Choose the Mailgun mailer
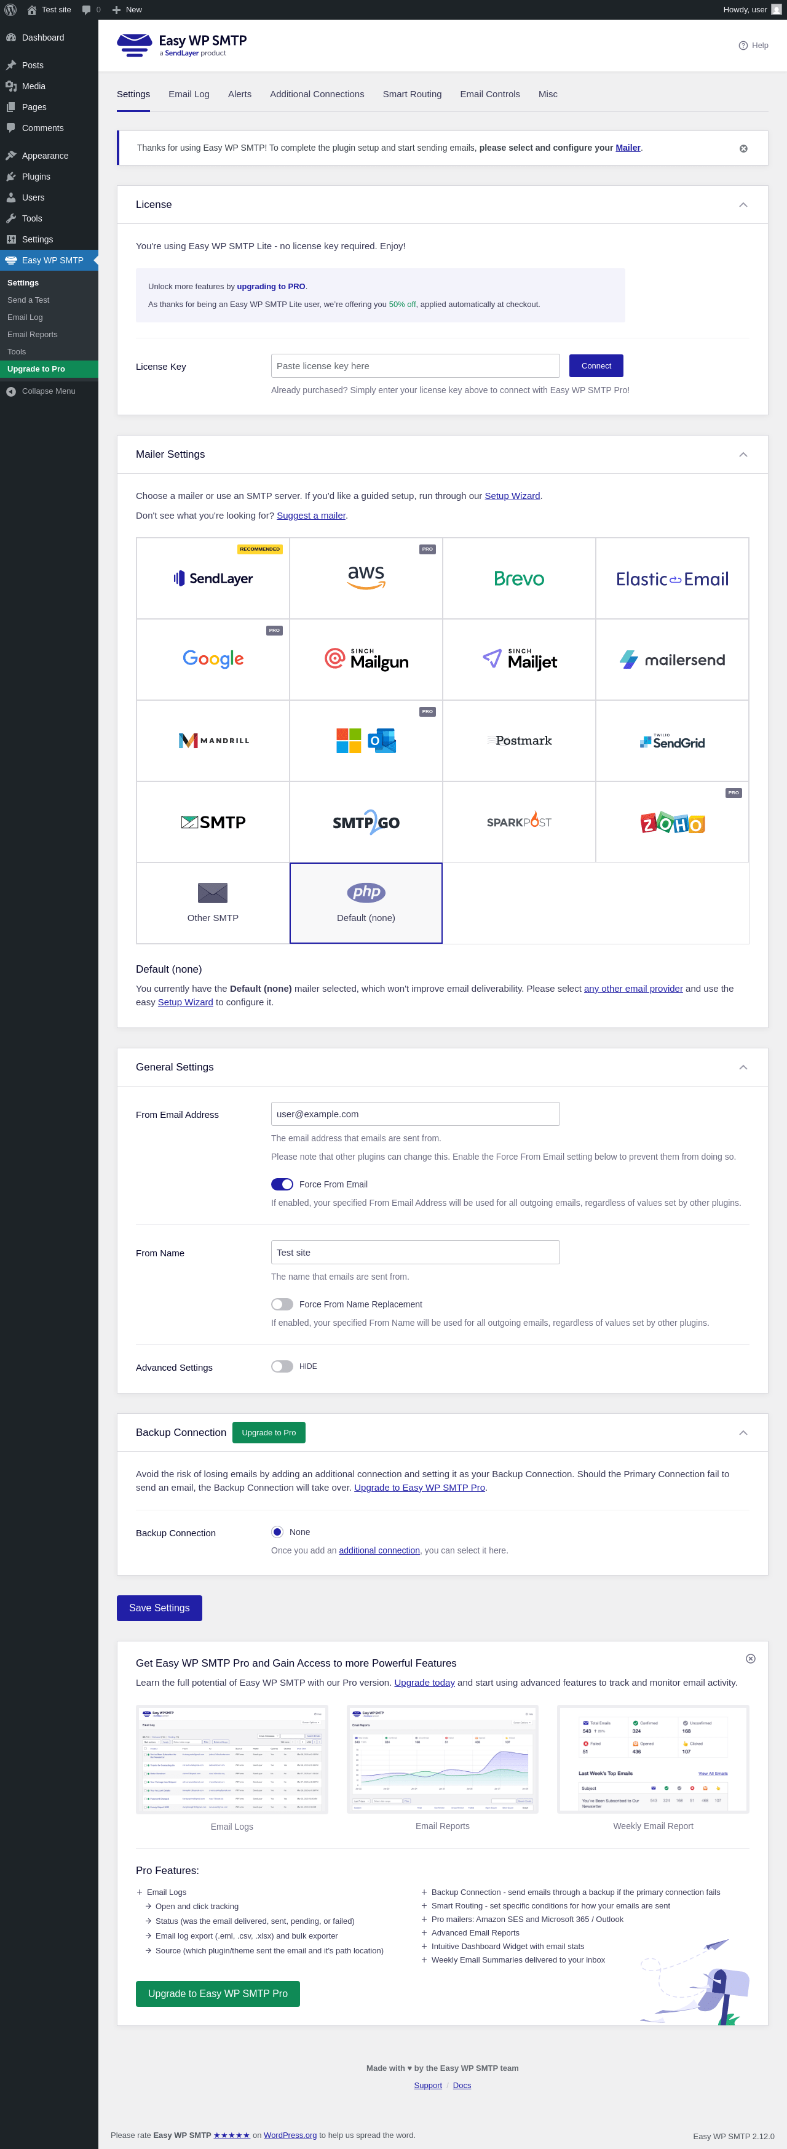The height and width of the screenshot is (2149, 787). (366, 659)
